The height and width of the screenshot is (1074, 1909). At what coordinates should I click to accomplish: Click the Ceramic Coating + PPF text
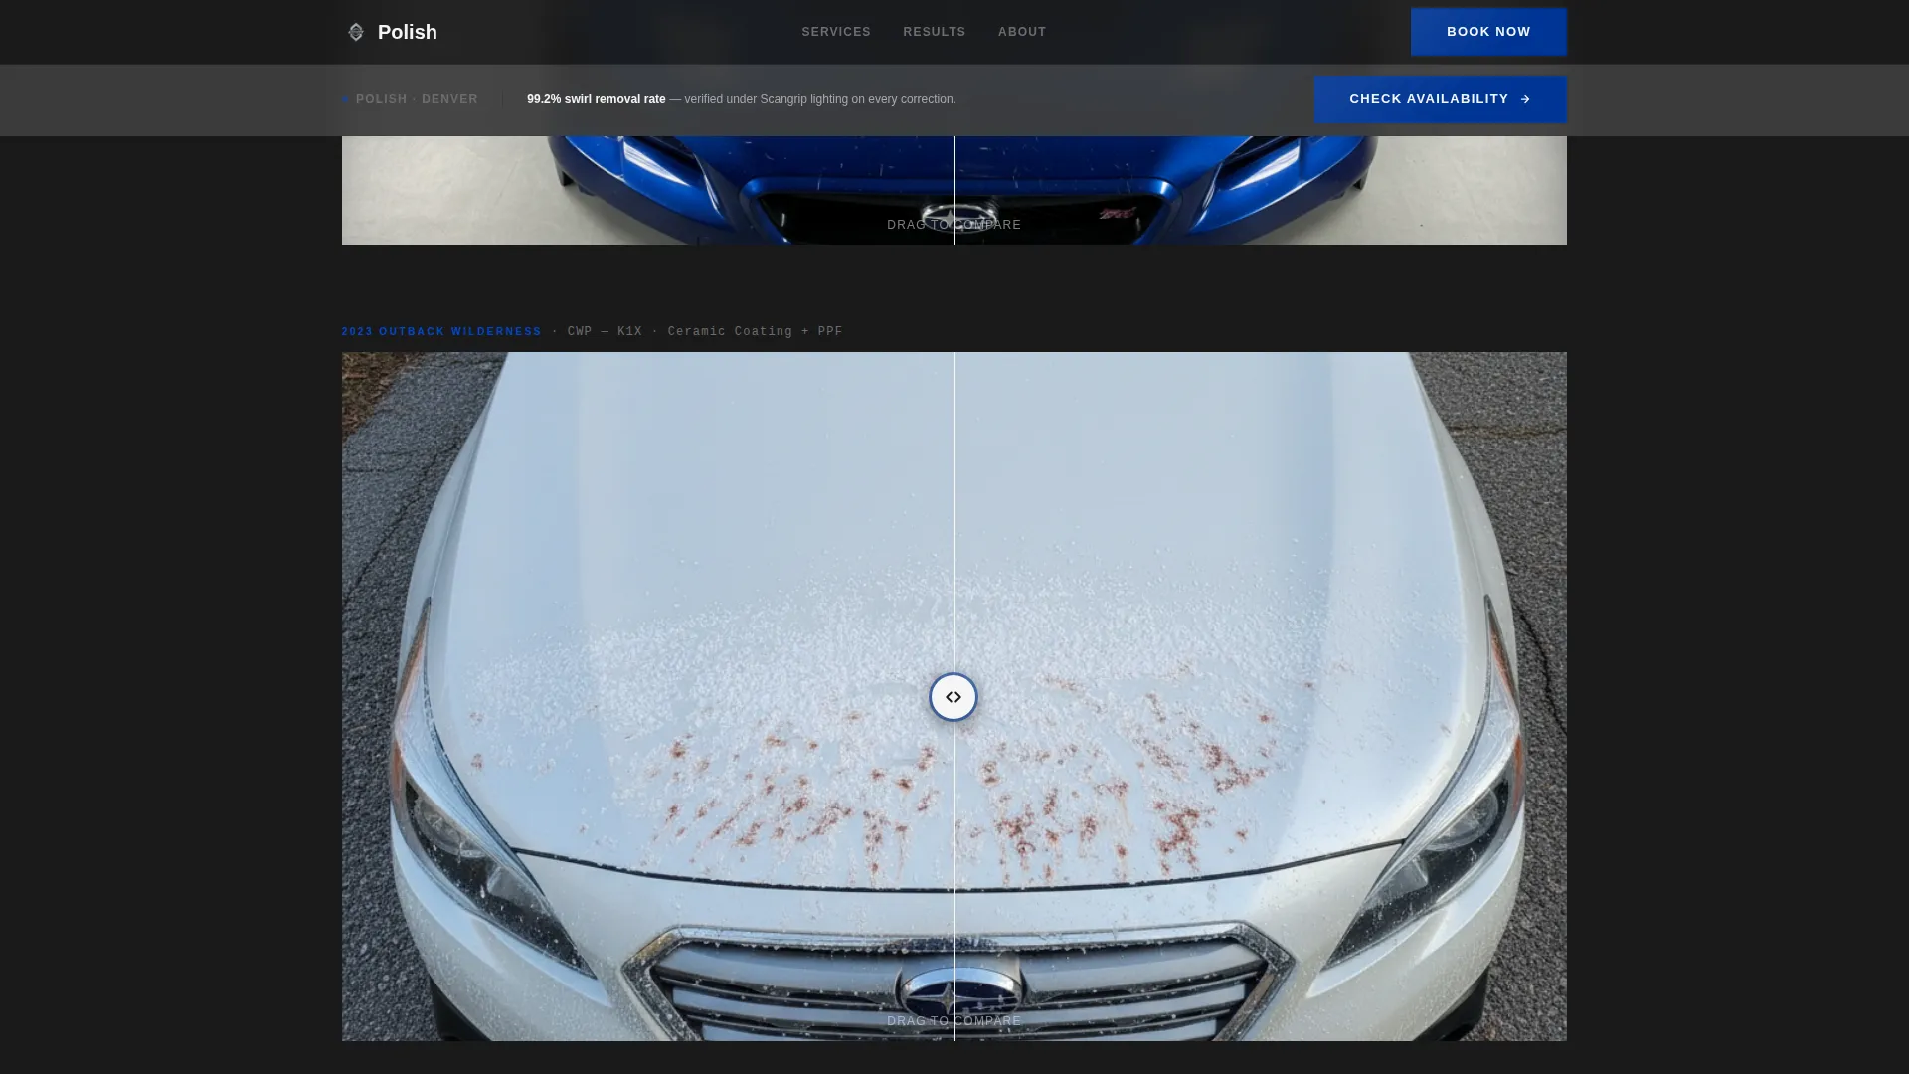(755, 332)
